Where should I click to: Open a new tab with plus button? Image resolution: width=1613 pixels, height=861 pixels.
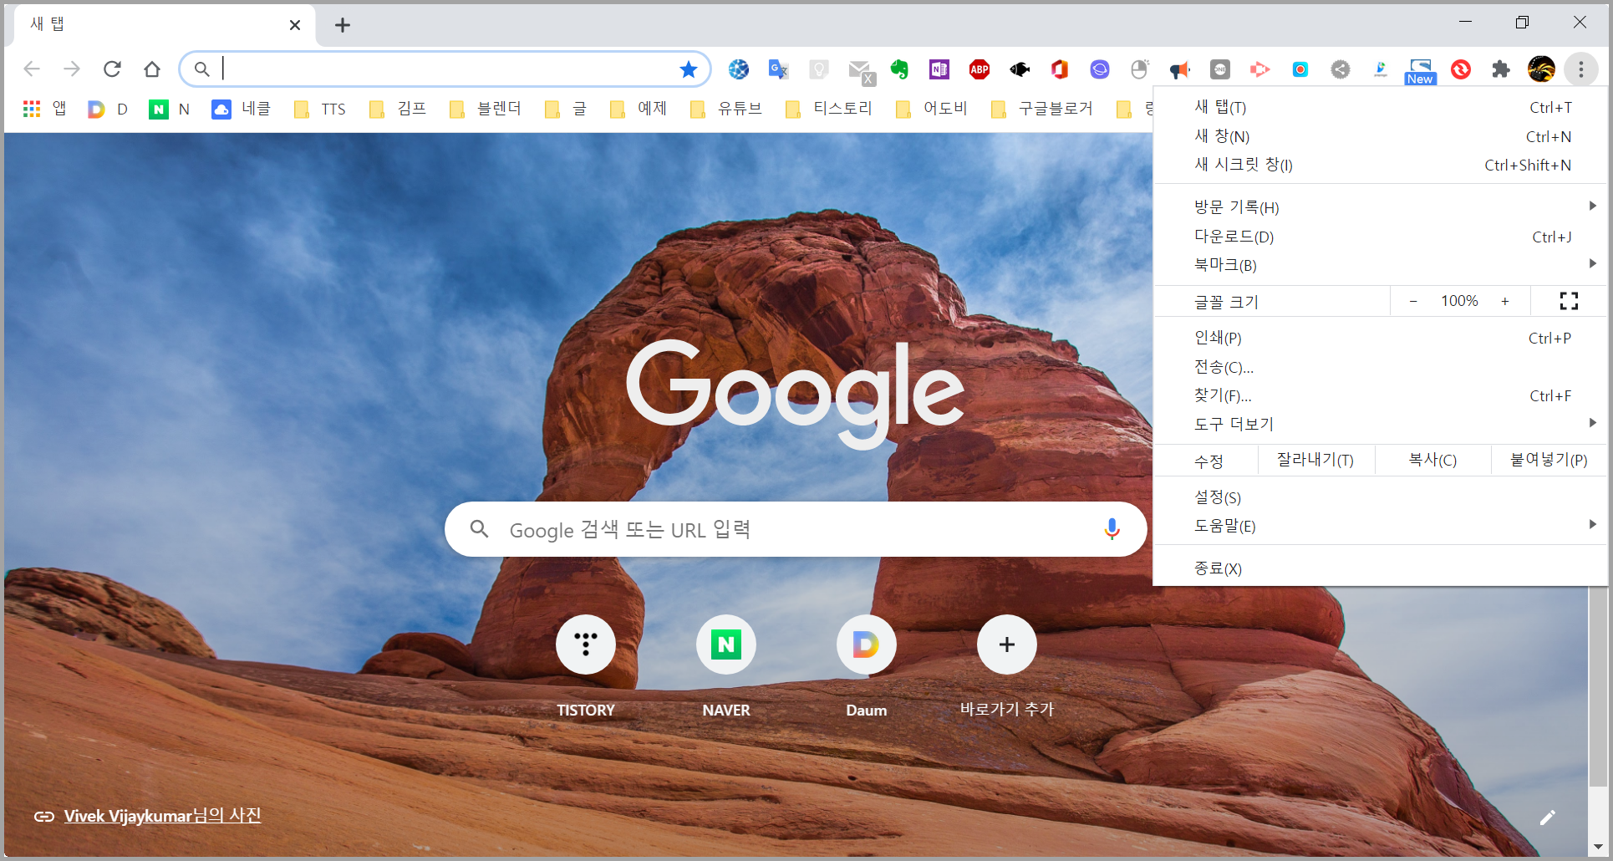343,25
